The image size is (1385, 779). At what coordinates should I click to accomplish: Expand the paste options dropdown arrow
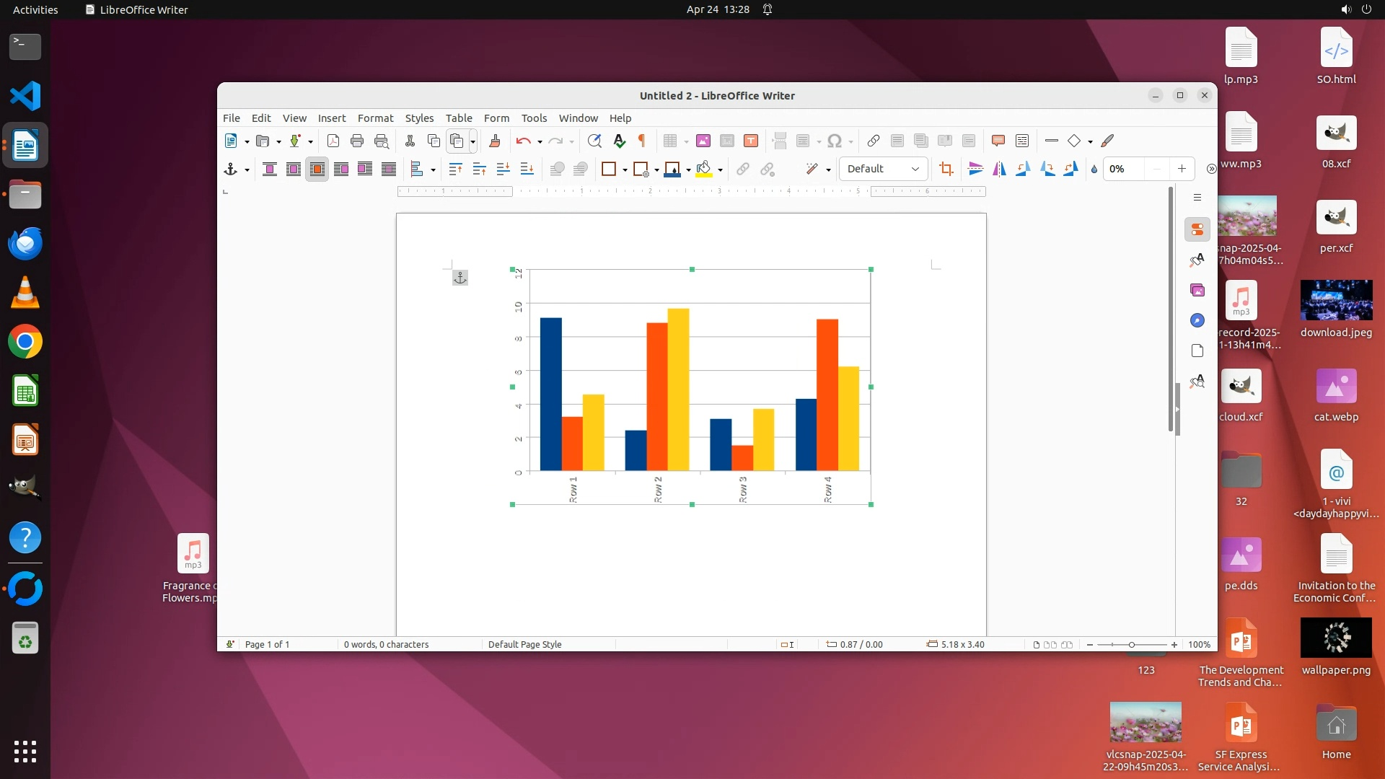click(x=472, y=141)
